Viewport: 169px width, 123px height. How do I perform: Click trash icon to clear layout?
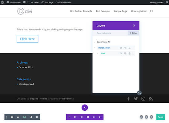click(x=82, y=117)
